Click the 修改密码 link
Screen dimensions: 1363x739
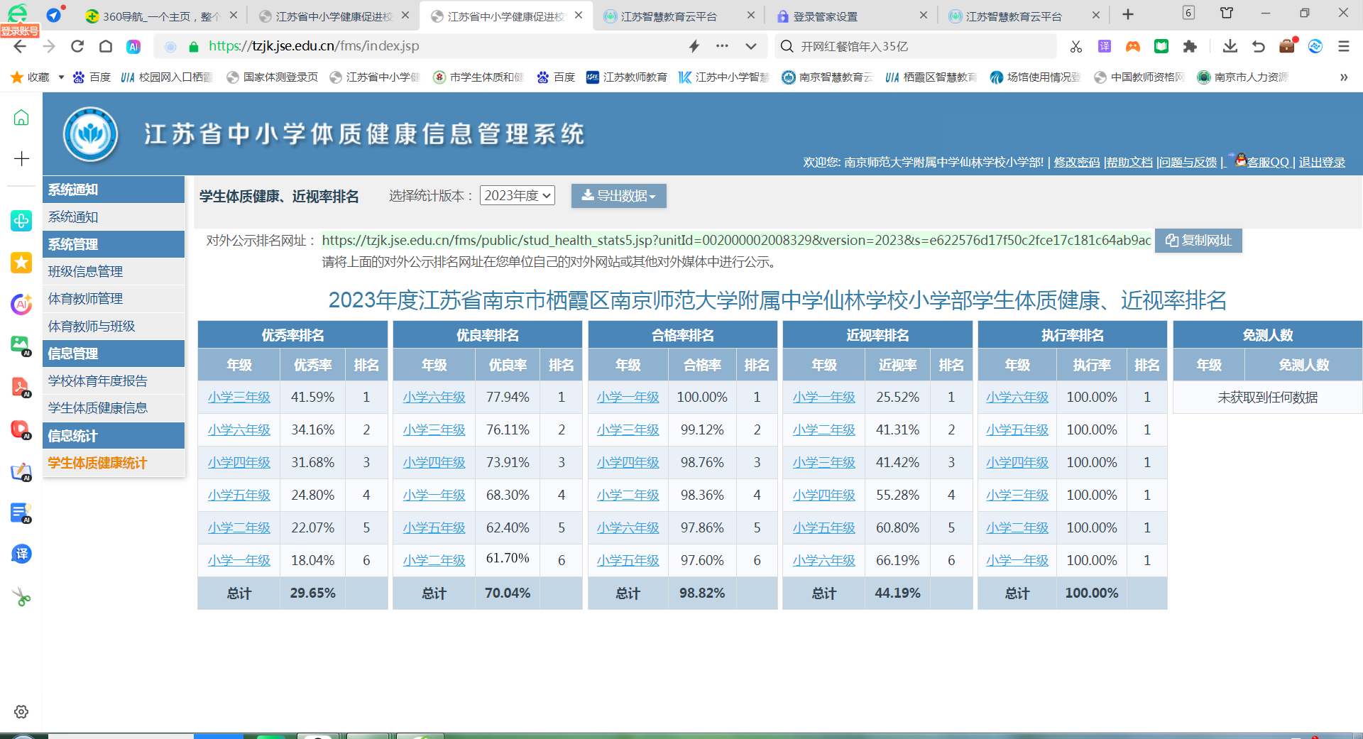1077,162
